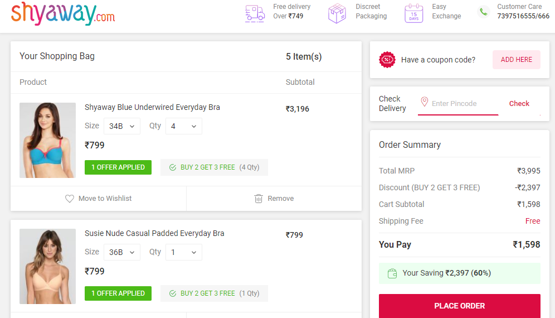Open Susie Nude Casual Padded Everyday Bra title
The width and height of the screenshot is (555, 318).
pos(154,233)
